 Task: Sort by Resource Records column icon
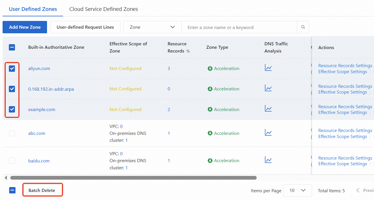188,51
